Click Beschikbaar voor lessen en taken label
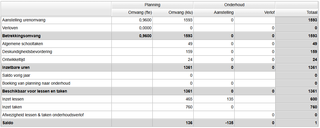 [35, 91]
